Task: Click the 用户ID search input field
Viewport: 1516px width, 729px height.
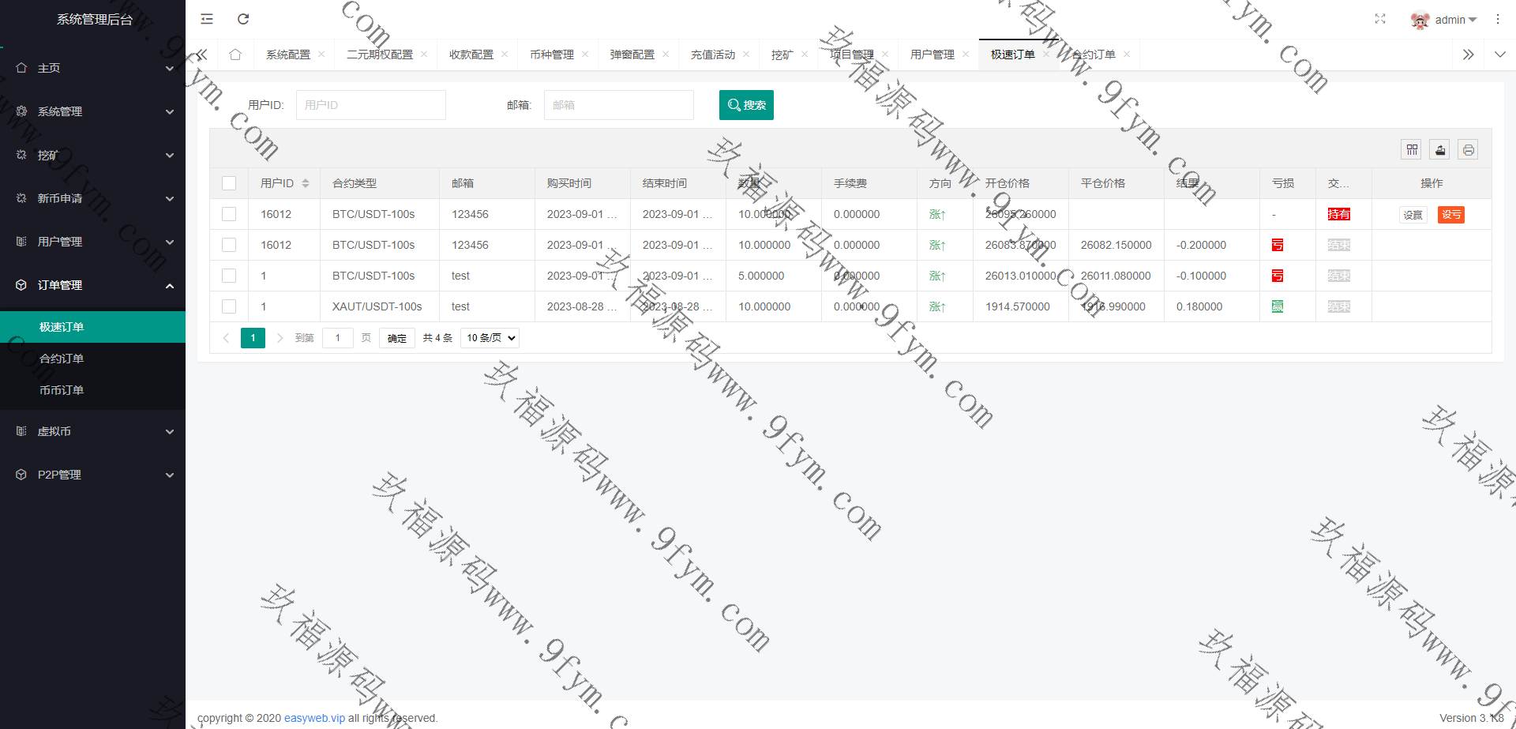Action: click(370, 105)
